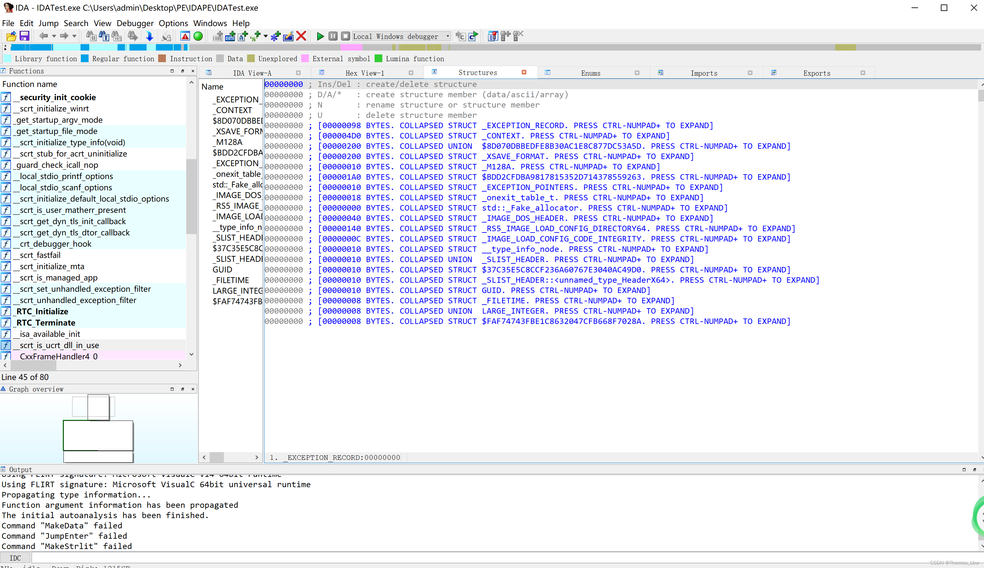Open the forward-jump history dropdown arrow
The image size is (984, 568).
pos(74,36)
